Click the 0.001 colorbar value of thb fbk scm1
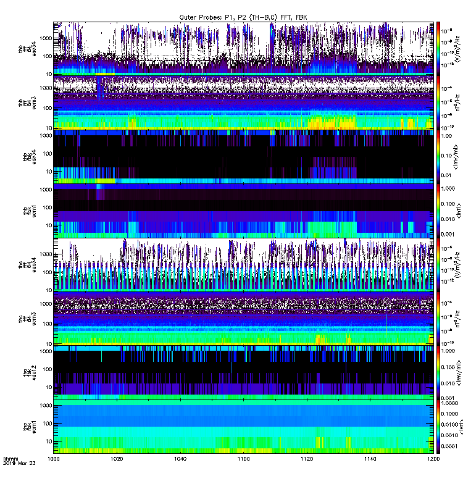Viewport: 463px width, 494px height. (x=448, y=234)
